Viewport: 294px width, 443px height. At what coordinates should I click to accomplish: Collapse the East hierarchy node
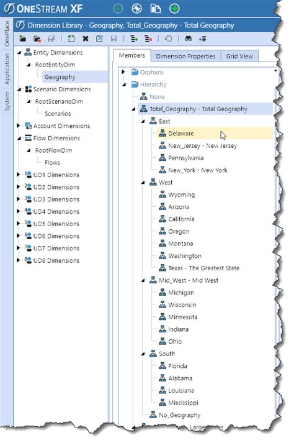(x=143, y=122)
